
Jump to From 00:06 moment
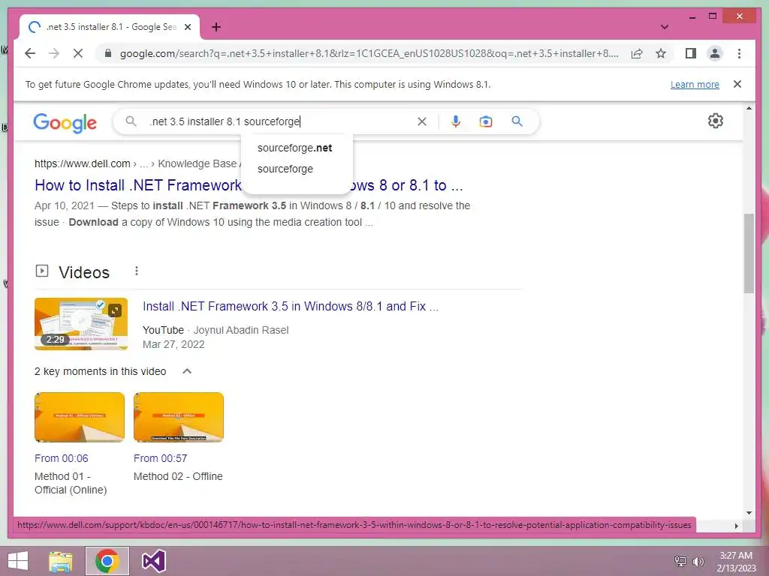click(62, 458)
